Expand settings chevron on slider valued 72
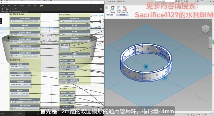This screenshot has width=214, height=116. [x=11, y=21]
